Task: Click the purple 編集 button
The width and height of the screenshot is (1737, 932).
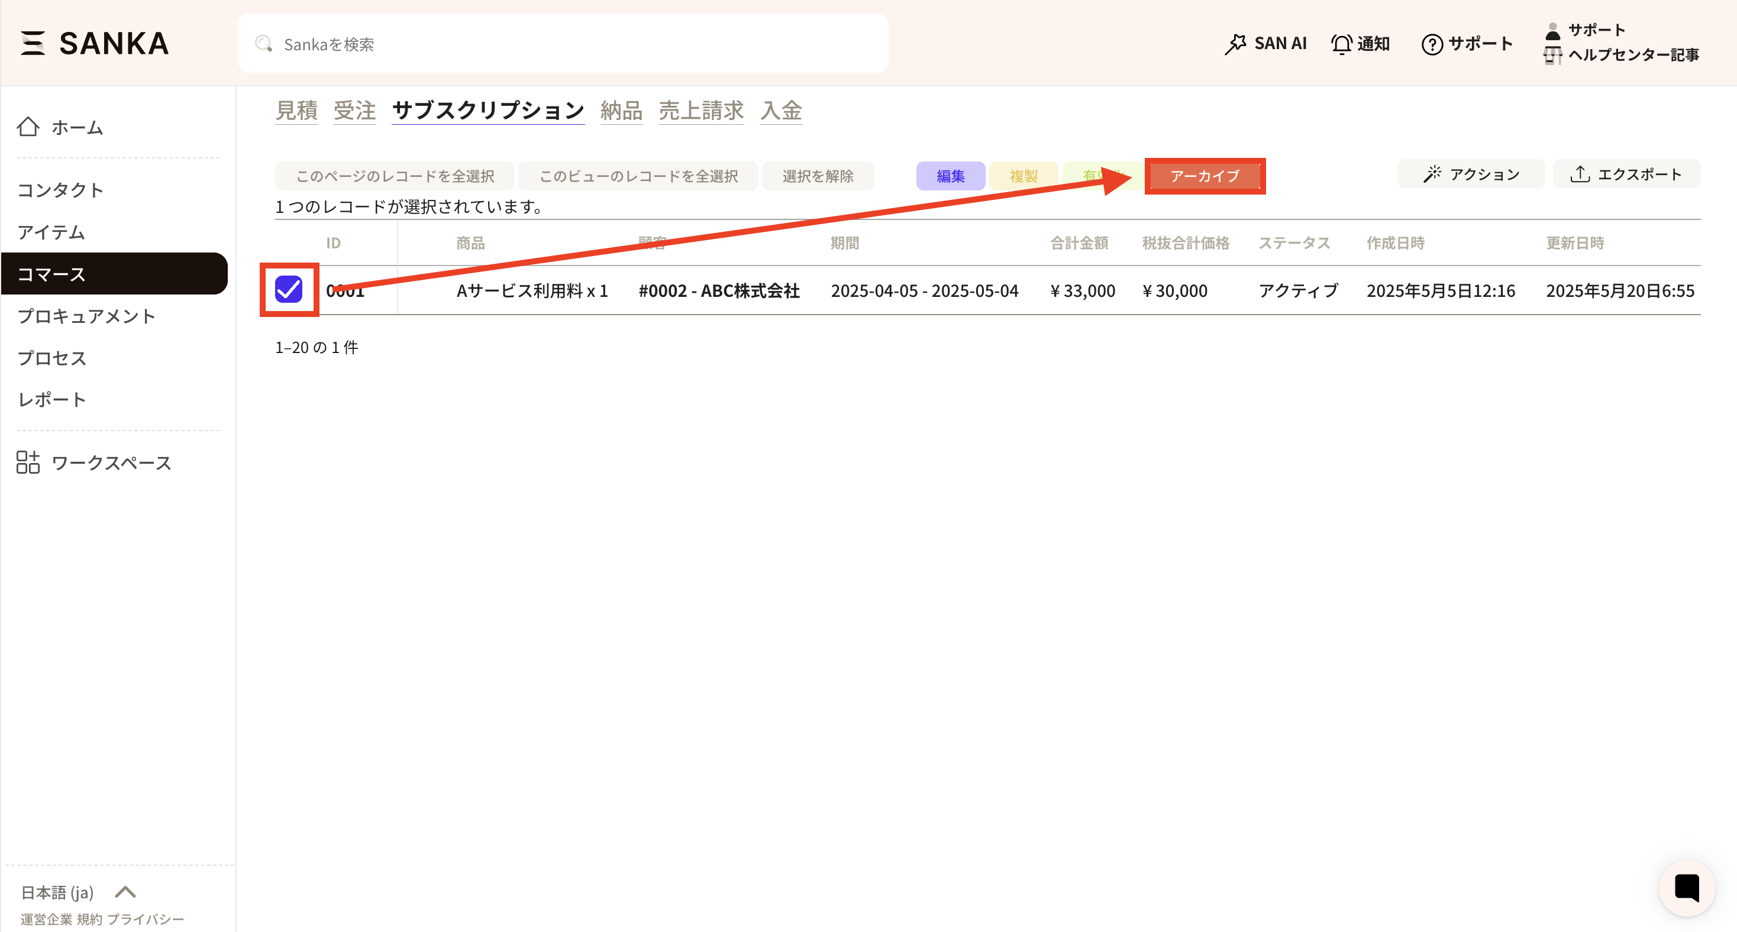Action: 950,176
